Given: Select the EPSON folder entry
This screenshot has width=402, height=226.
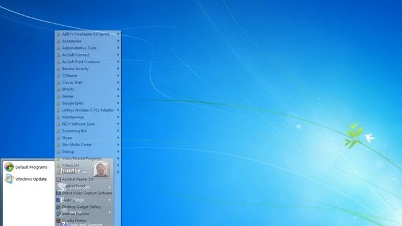Looking at the screenshot, I should [x=88, y=89].
